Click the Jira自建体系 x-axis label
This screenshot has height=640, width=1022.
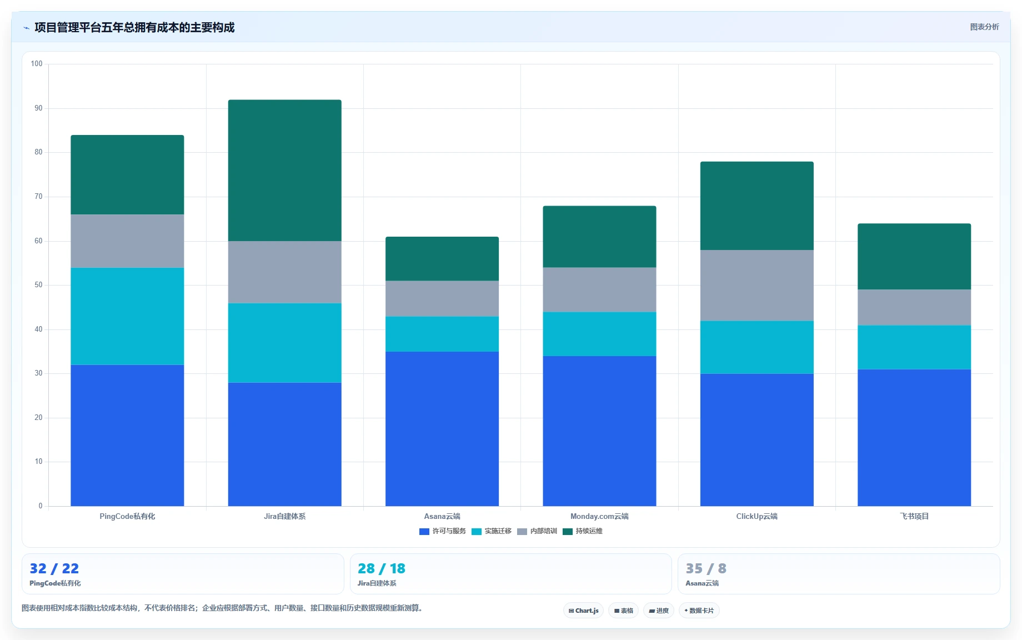(284, 516)
